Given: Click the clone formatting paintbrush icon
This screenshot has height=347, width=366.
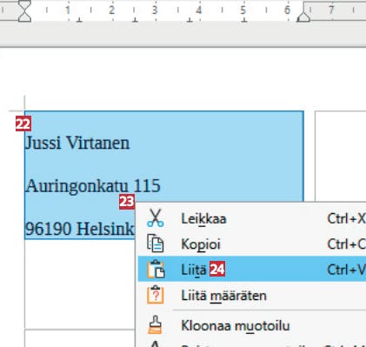Looking at the screenshot, I should (155, 324).
